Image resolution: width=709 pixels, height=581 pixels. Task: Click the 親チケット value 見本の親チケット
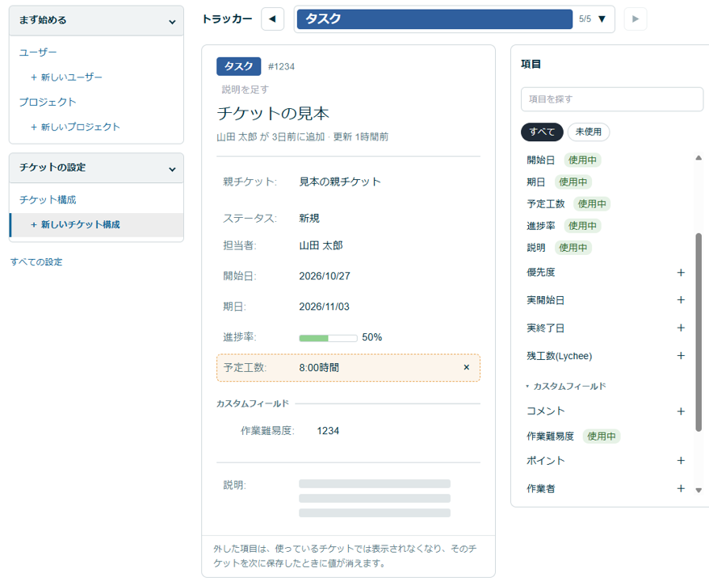(340, 182)
